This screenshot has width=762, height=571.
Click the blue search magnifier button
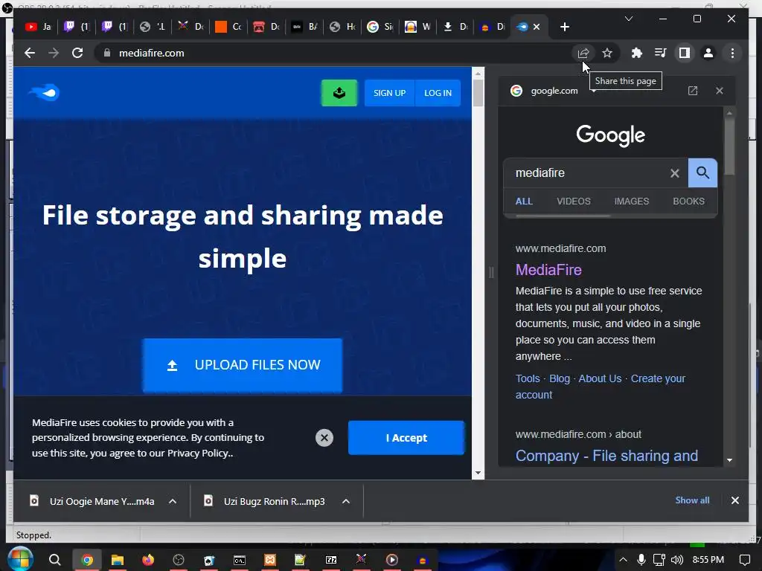pos(702,172)
